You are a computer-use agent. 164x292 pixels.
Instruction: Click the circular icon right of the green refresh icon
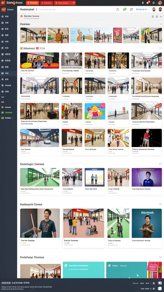tap(131, 9)
